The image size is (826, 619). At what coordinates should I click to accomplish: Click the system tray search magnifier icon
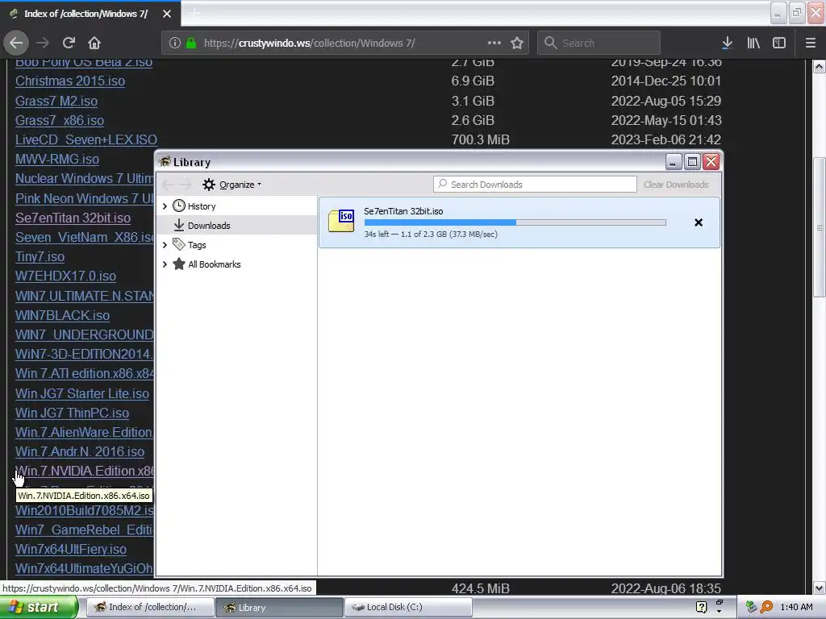click(766, 607)
